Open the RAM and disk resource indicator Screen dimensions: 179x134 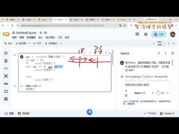click(x=161, y=44)
